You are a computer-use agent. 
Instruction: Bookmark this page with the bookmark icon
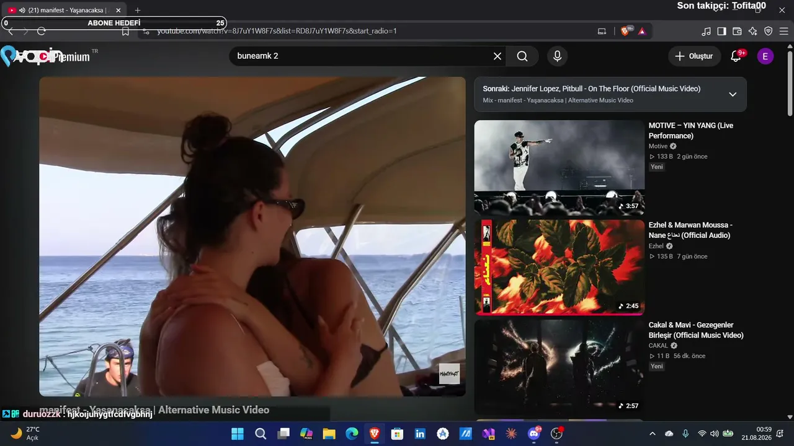point(125,31)
